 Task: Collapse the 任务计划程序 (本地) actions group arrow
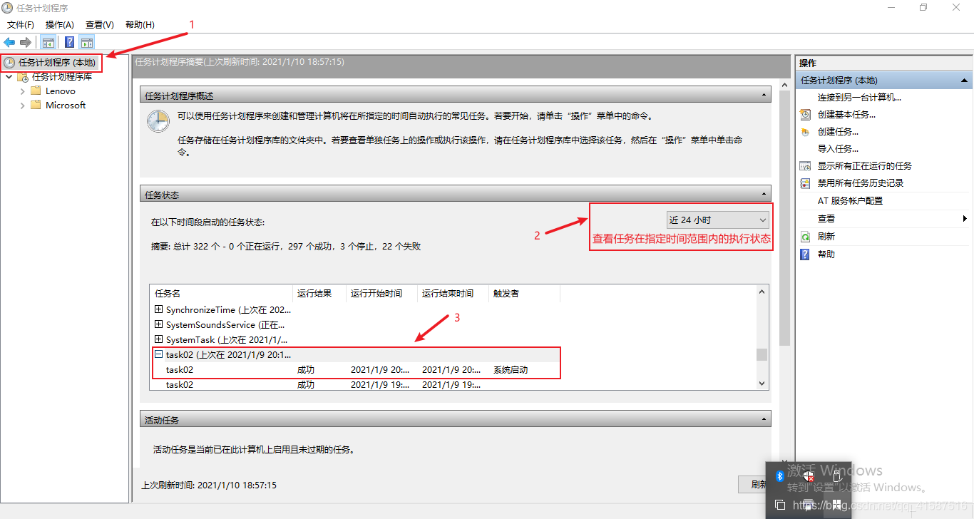click(x=964, y=81)
